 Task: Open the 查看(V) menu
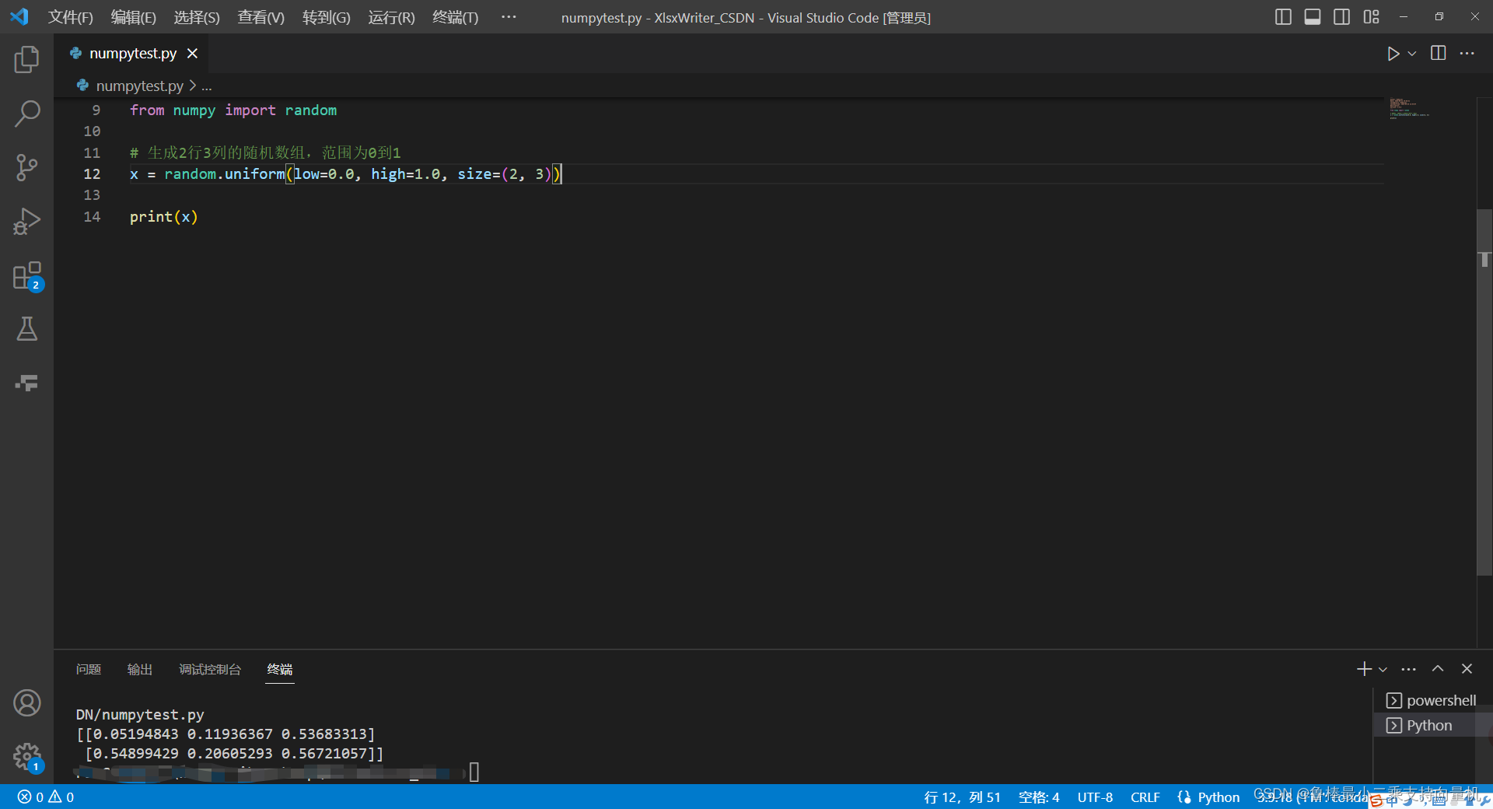[260, 17]
